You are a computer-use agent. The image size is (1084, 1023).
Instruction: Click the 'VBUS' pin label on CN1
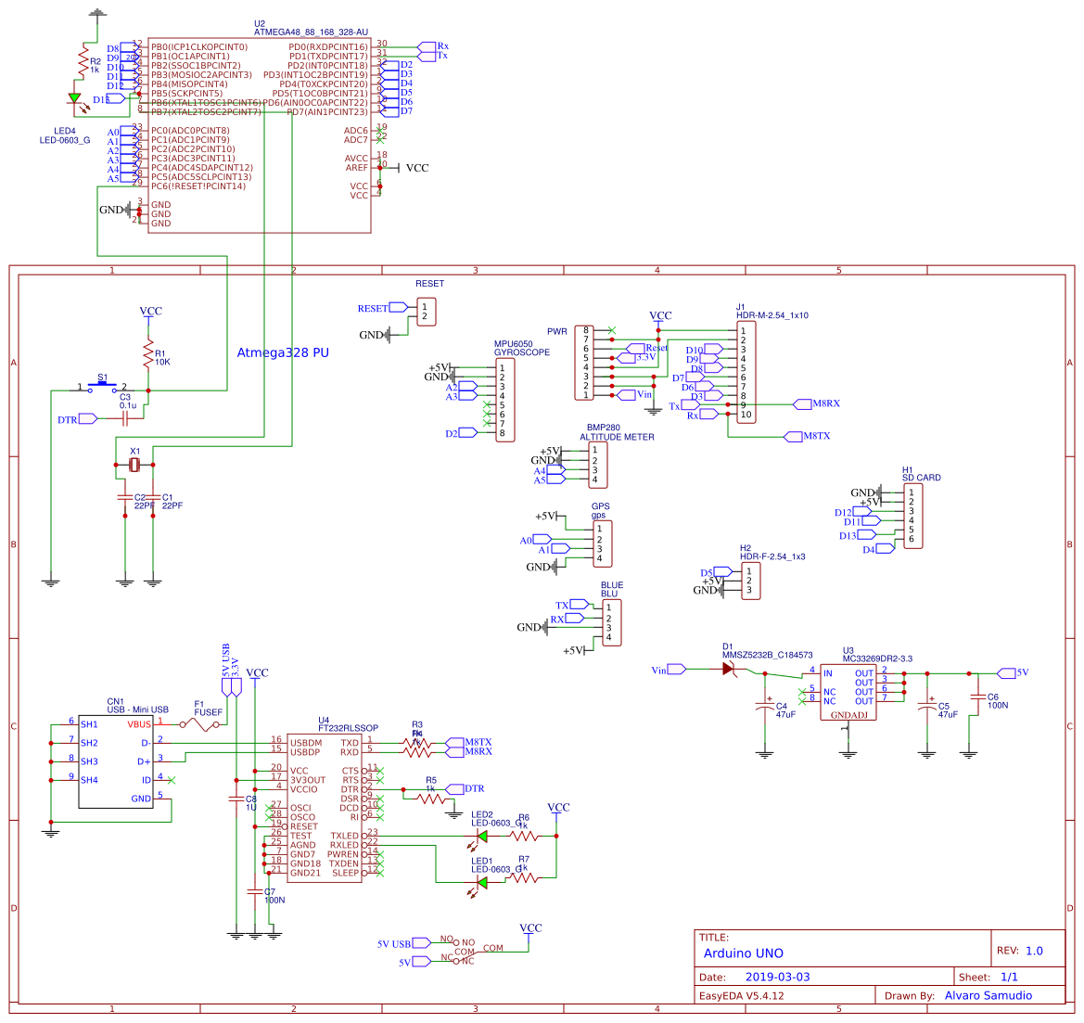click(139, 724)
